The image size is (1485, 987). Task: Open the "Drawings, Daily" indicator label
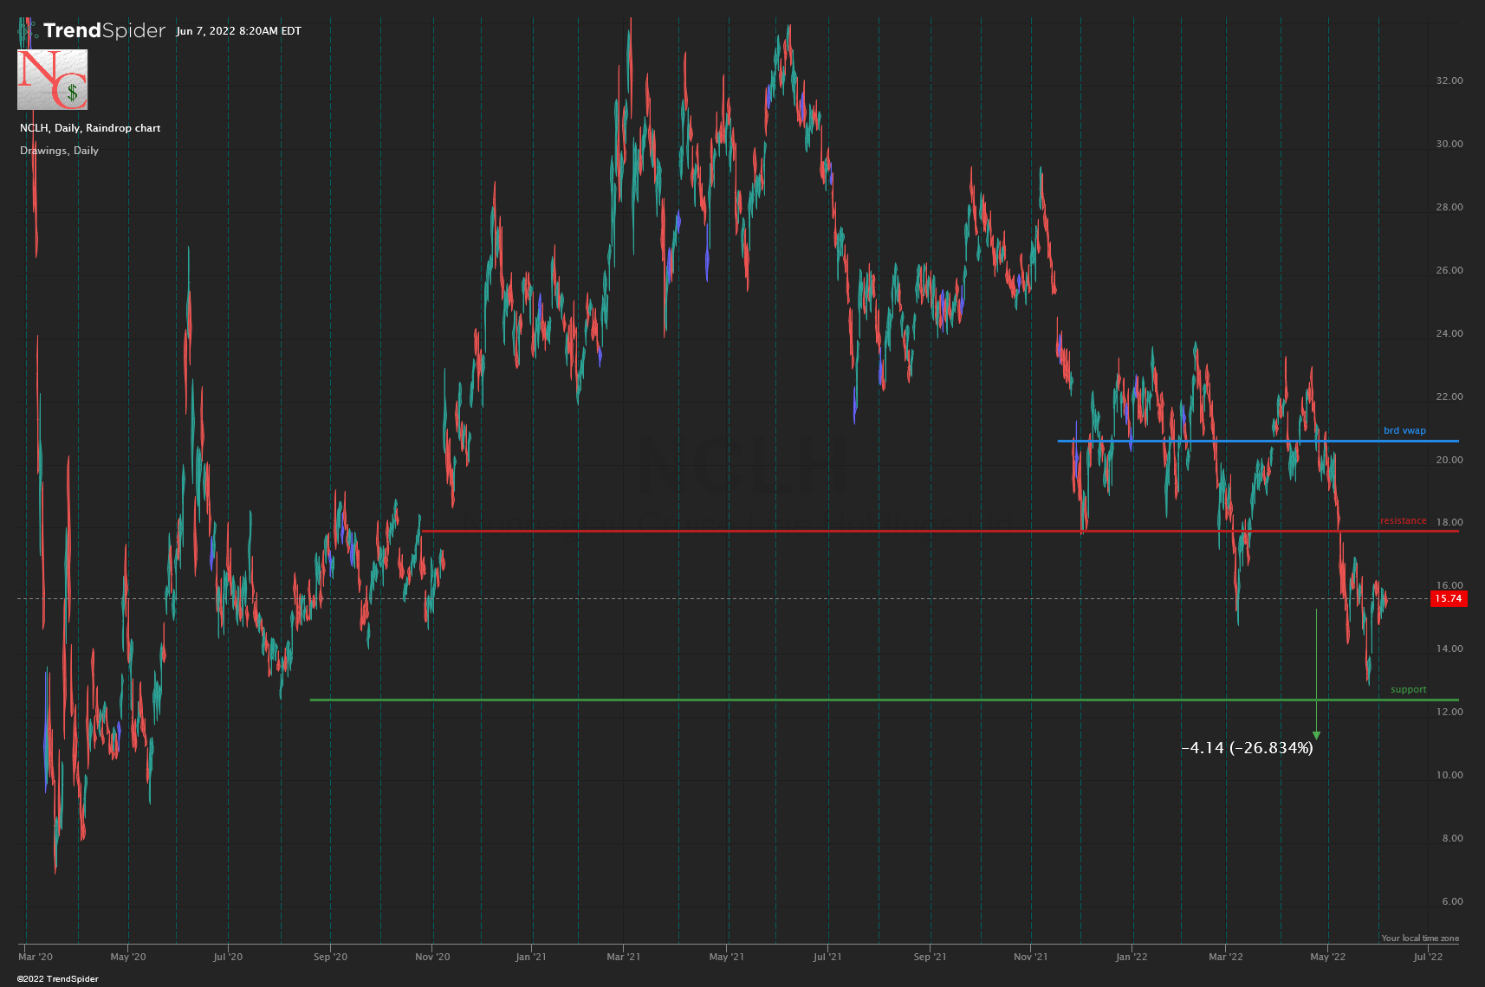59,151
